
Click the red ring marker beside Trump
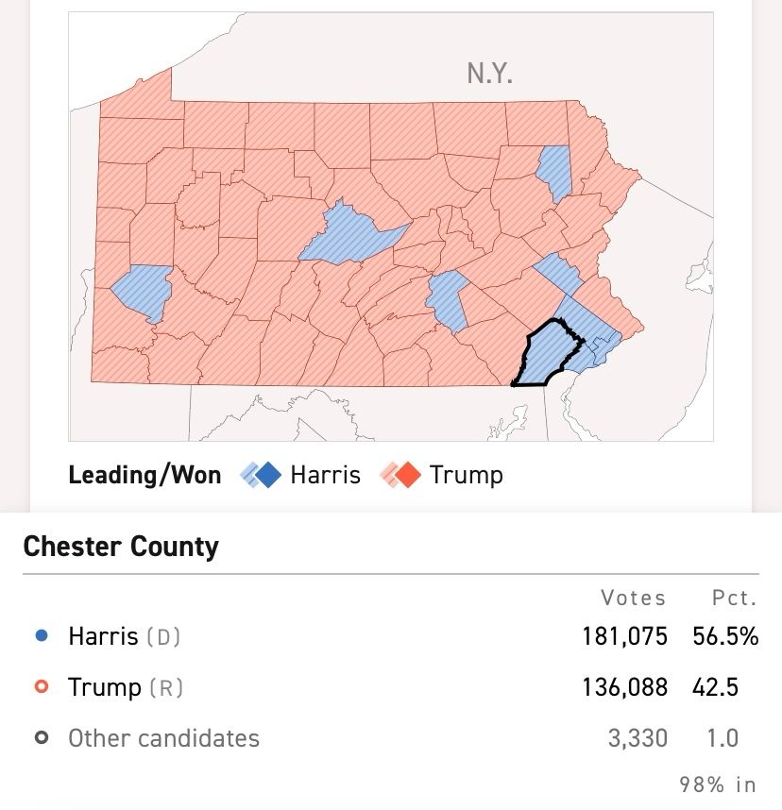[x=42, y=686]
